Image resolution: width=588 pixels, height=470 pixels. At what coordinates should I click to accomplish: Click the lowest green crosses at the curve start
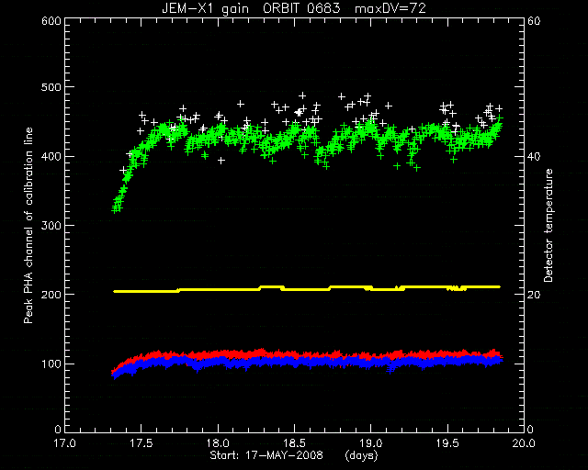117,208
